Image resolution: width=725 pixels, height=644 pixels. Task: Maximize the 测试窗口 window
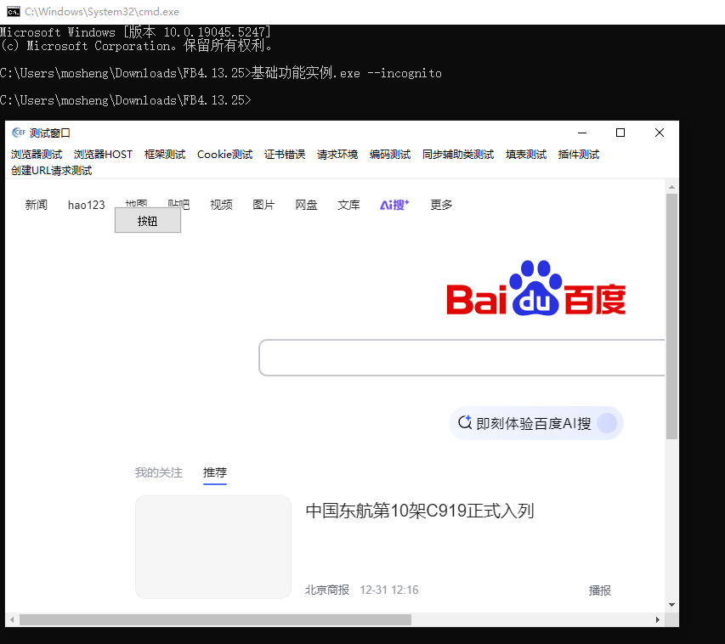620,133
